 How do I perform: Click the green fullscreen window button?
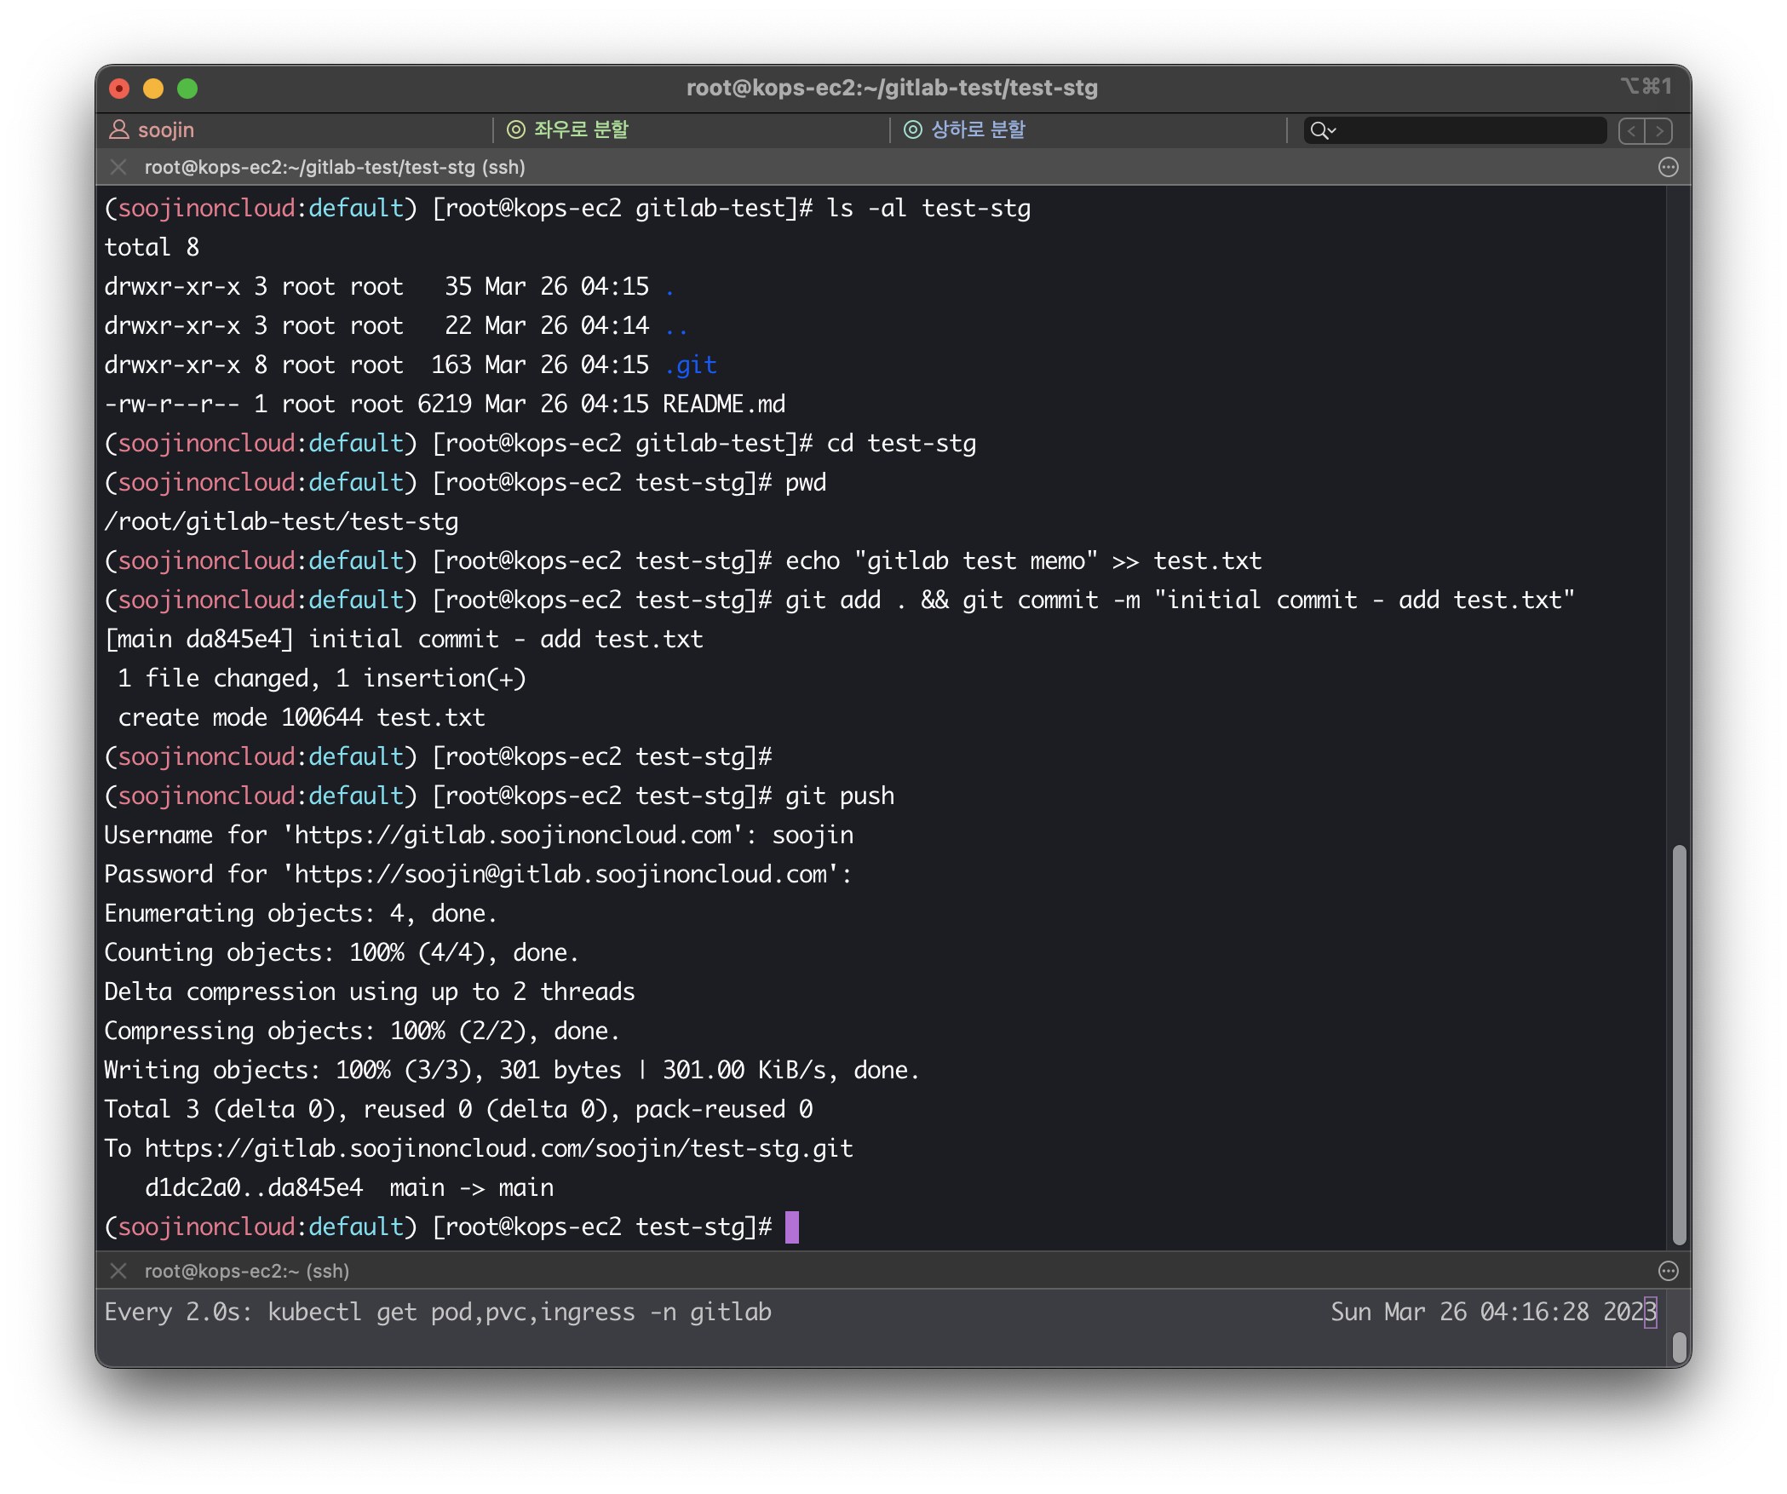click(187, 89)
